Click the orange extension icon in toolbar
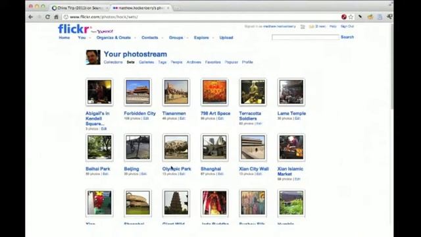421x237 pixels. pos(370,17)
